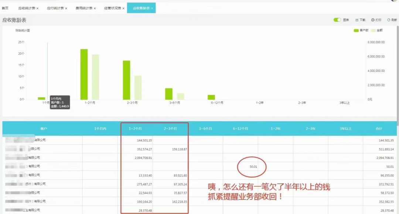Close the 应付统计表 tab
Screen dimensions: 399x214
[66, 9]
